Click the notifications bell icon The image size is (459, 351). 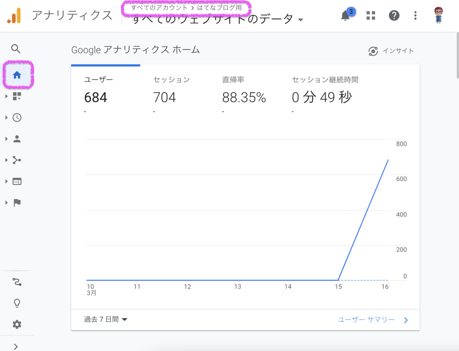tap(345, 15)
